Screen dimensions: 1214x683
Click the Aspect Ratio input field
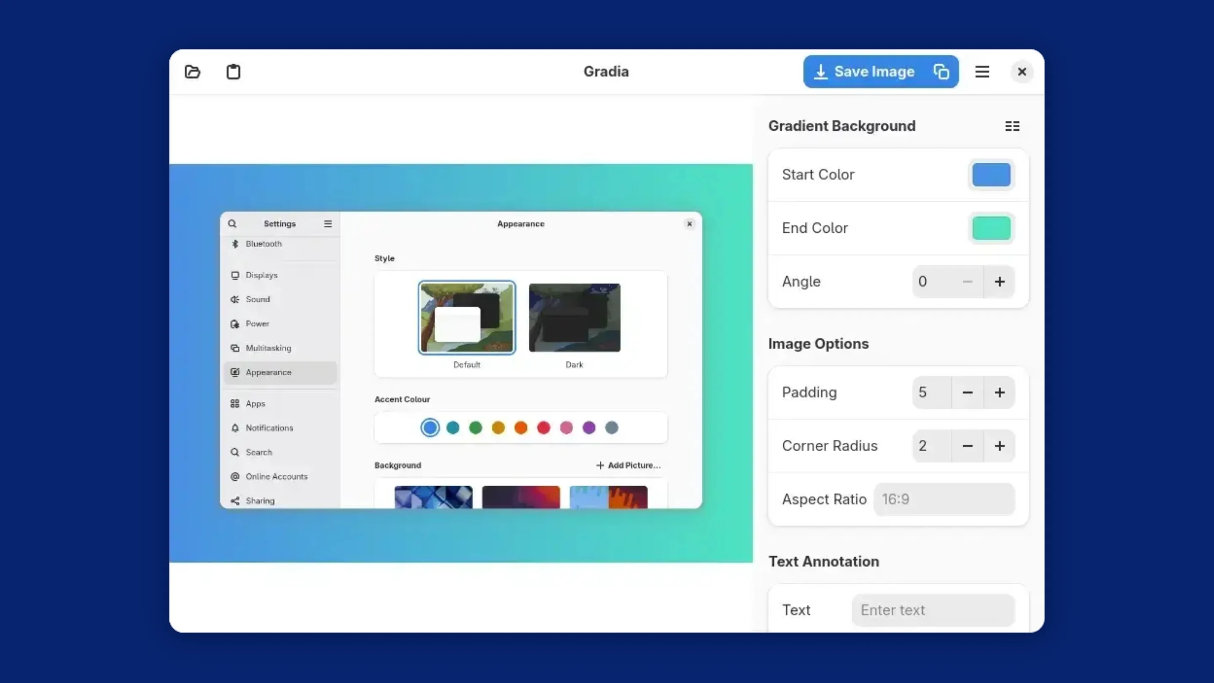(x=944, y=499)
